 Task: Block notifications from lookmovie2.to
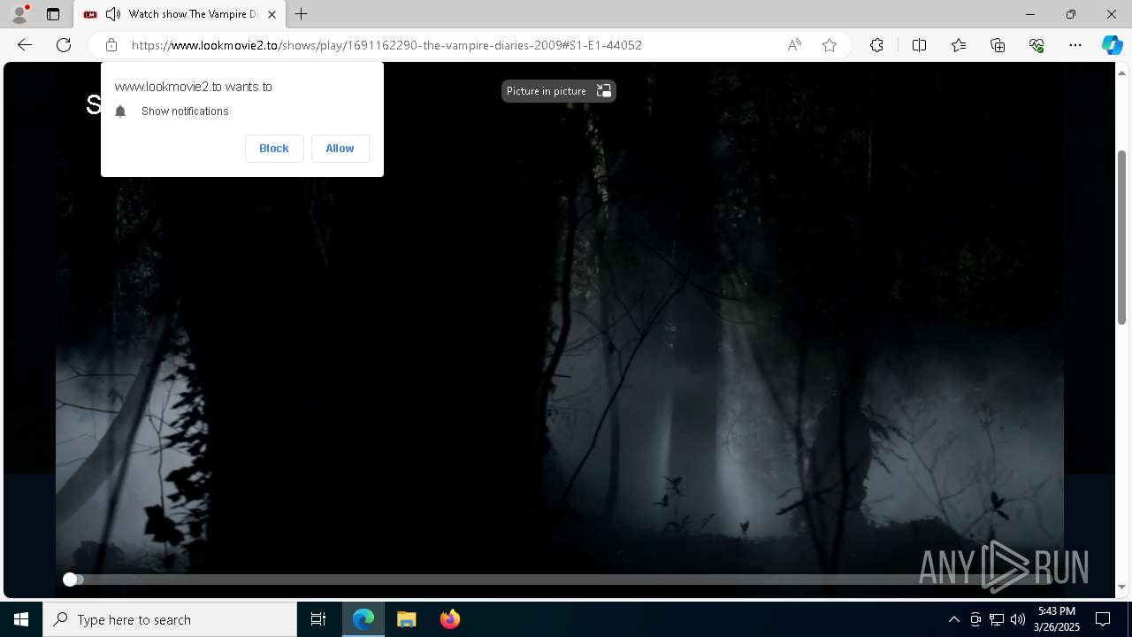point(274,149)
